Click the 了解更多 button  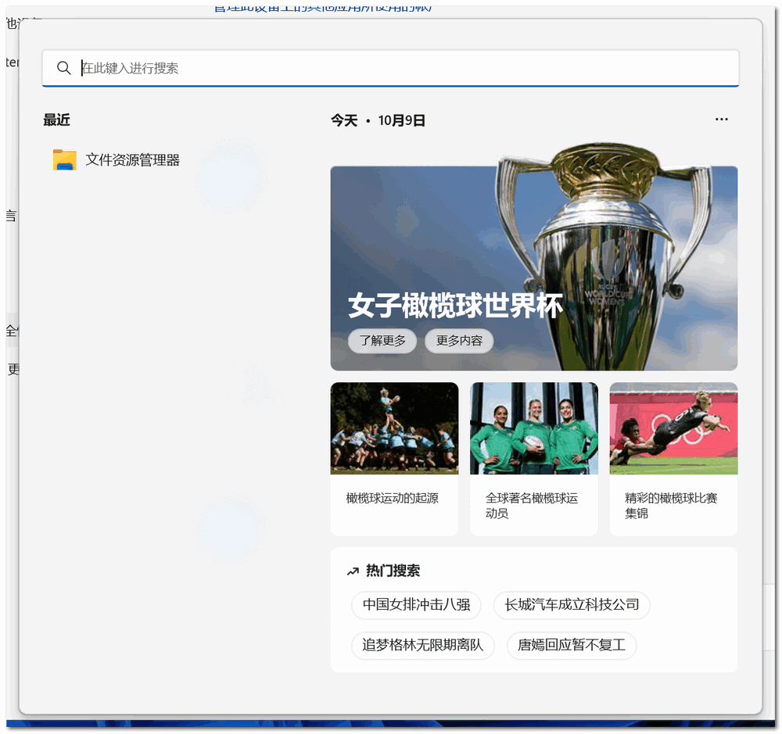click(x=382, y=341)
